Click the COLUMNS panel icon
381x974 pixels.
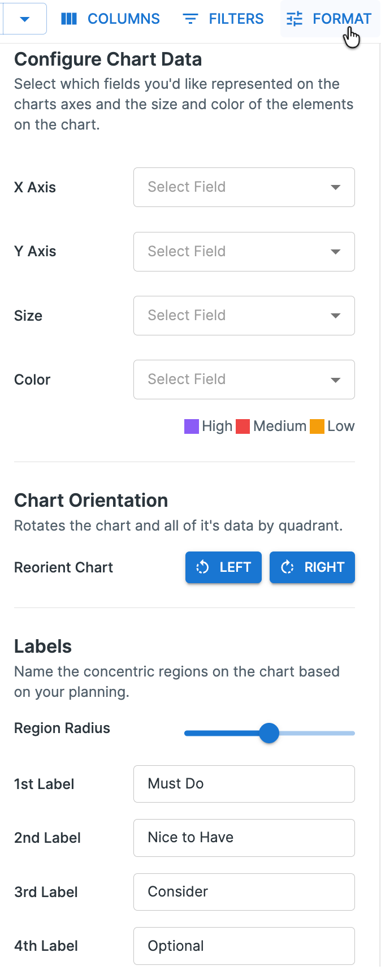click(x=68, y=18)
